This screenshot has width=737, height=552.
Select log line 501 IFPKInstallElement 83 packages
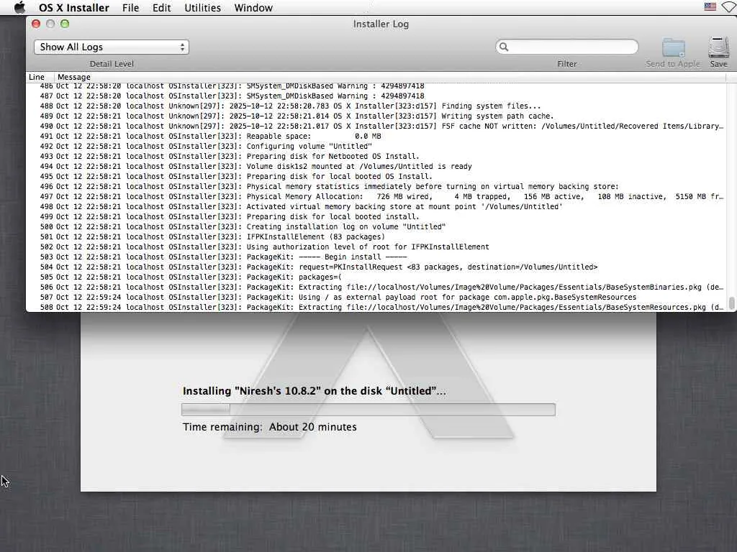[x=376, y=237]
